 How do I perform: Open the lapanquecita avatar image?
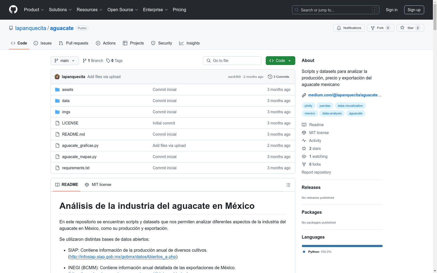(57, 77)
